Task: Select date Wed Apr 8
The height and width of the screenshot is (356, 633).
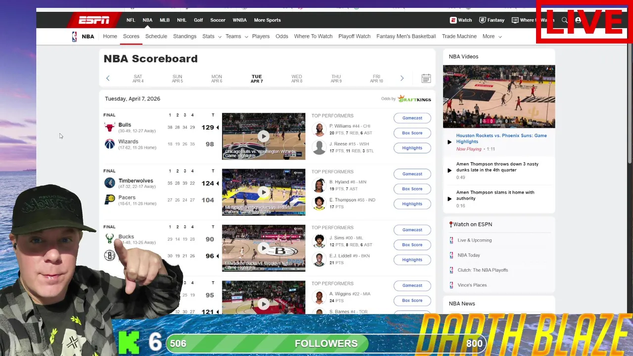Action: [x=296, y=79]
